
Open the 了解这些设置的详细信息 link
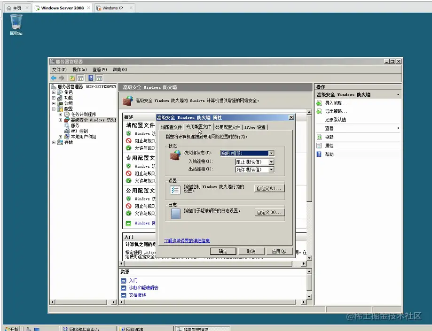point(187,241)
